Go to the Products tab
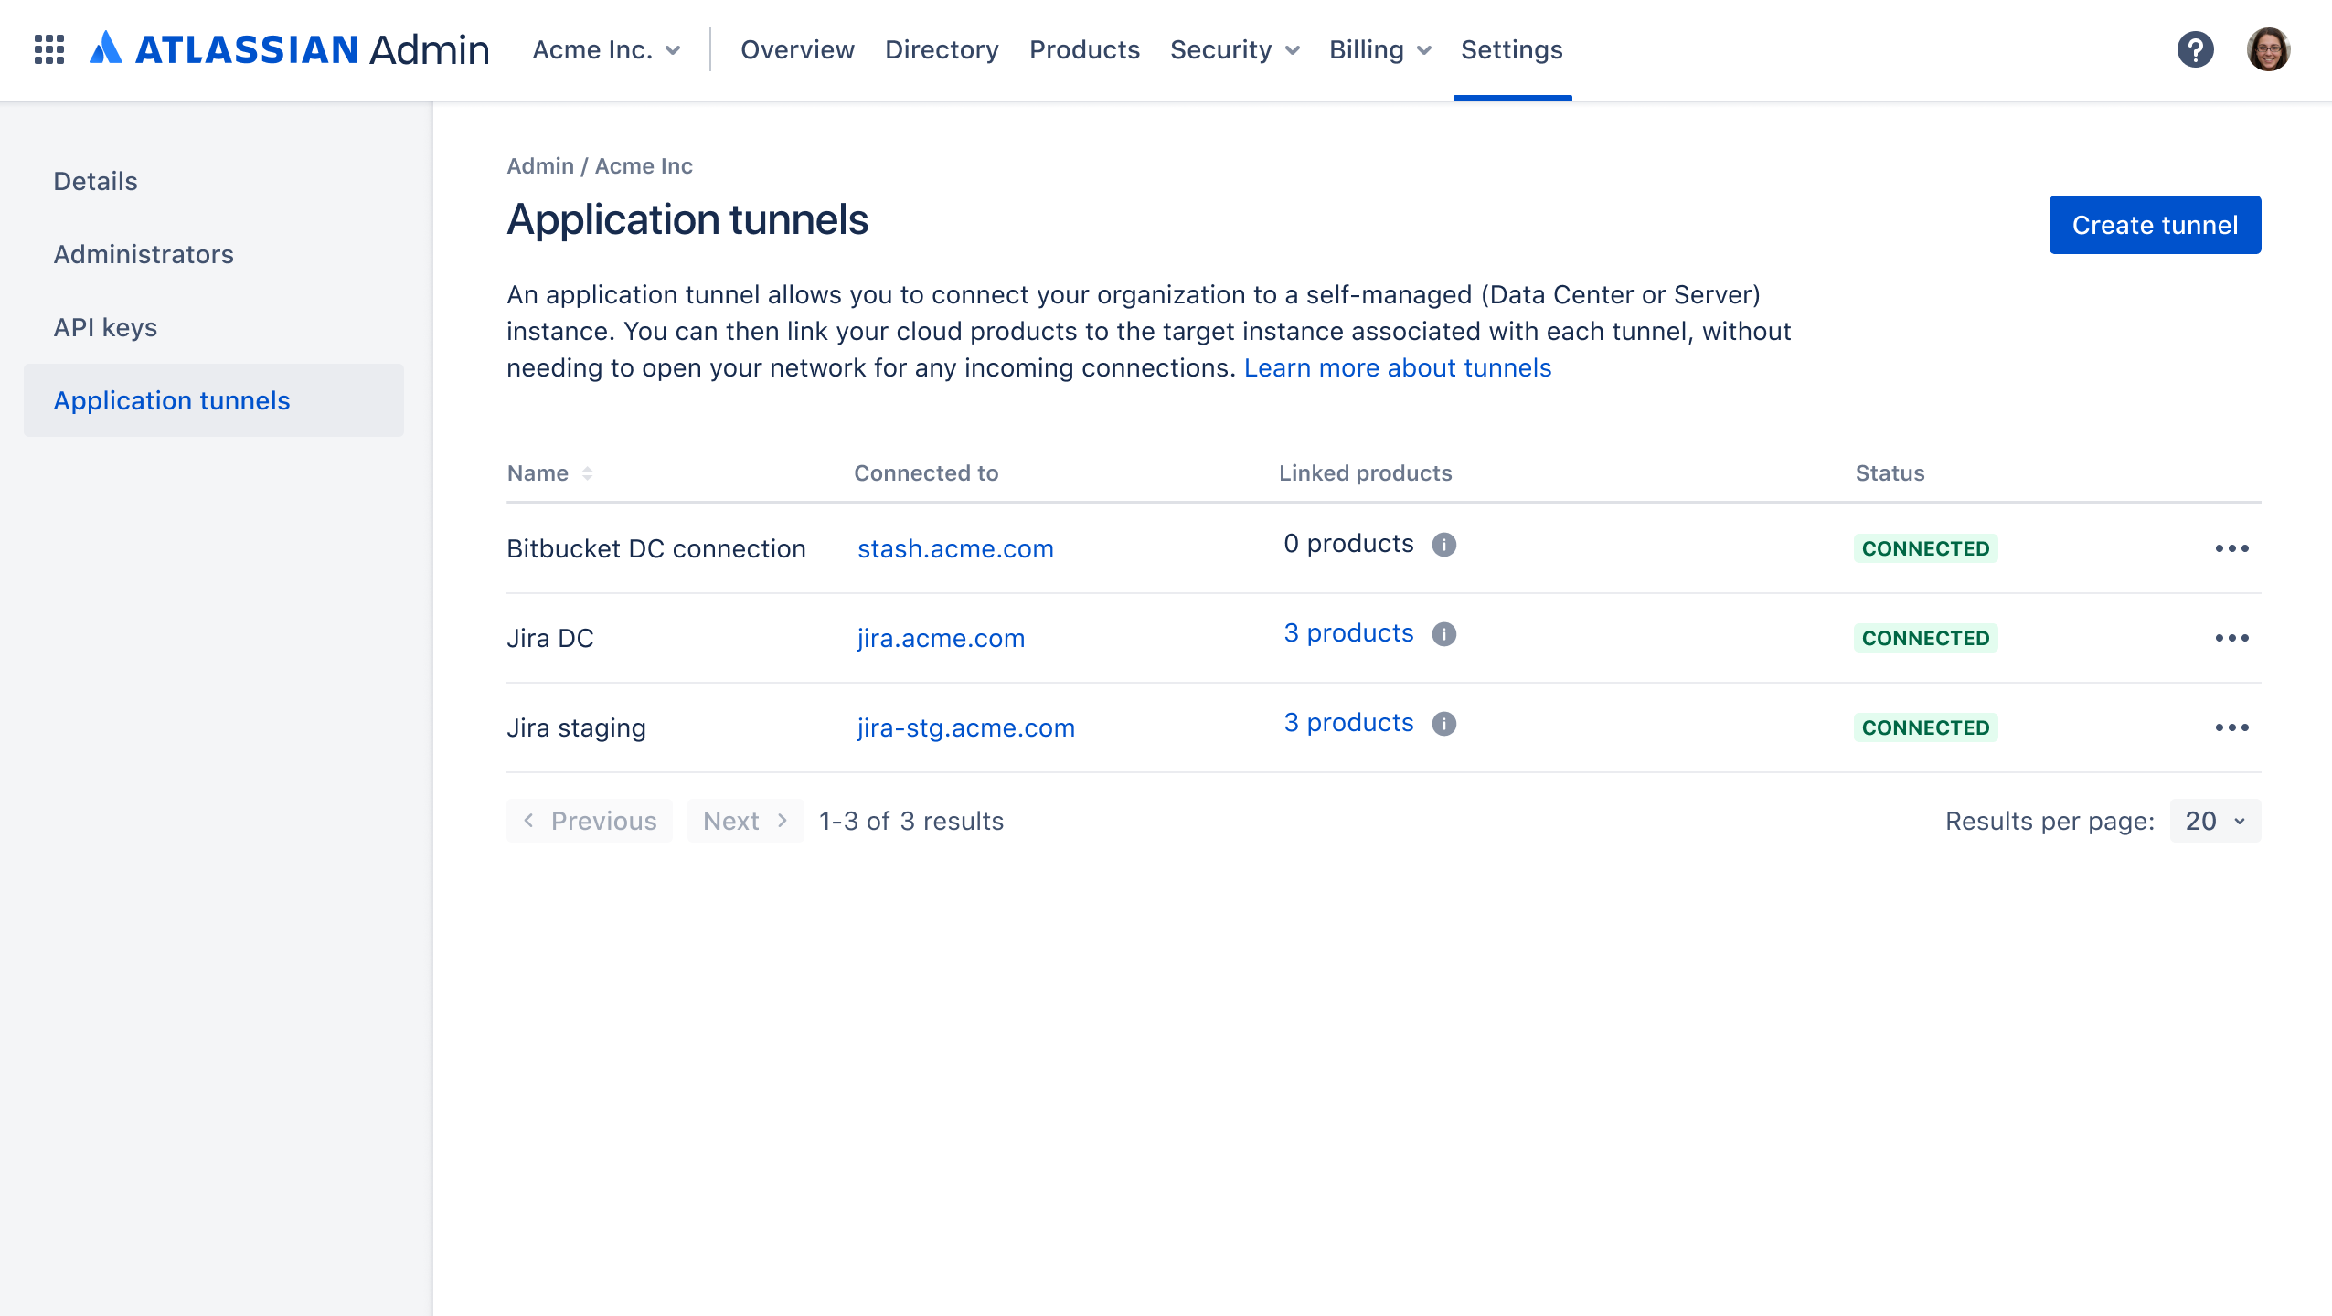Screen dimensions: 2332x1316 point(1084,49)
